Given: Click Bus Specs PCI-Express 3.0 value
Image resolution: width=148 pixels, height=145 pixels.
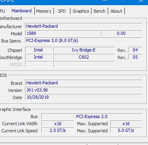Looking at the screenshot, I should 84,40.
